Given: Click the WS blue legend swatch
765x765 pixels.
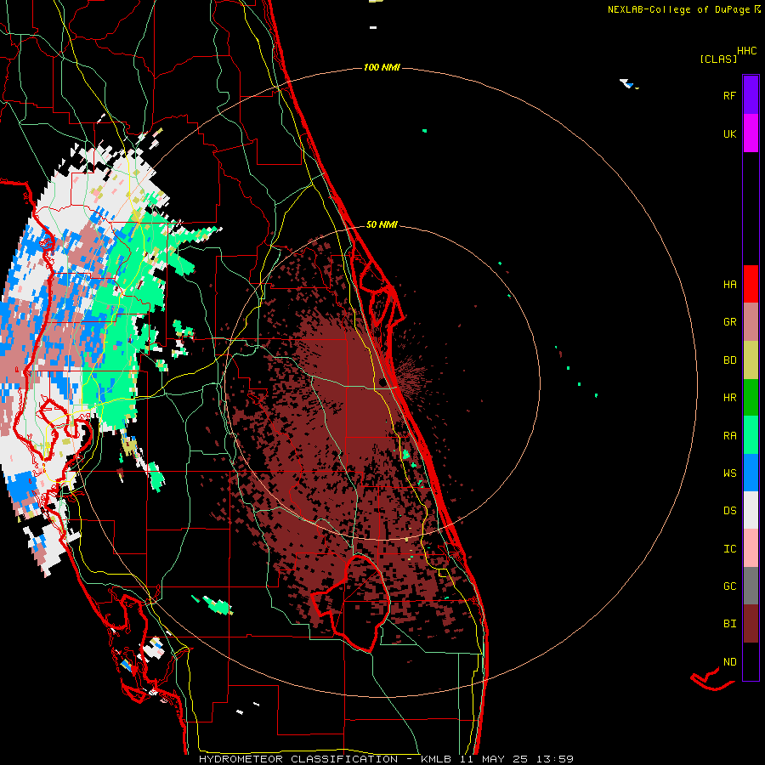Looking at the screenshot, I should pos(751,473).
